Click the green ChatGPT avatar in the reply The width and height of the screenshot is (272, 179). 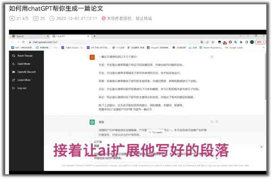pos(92,122)
